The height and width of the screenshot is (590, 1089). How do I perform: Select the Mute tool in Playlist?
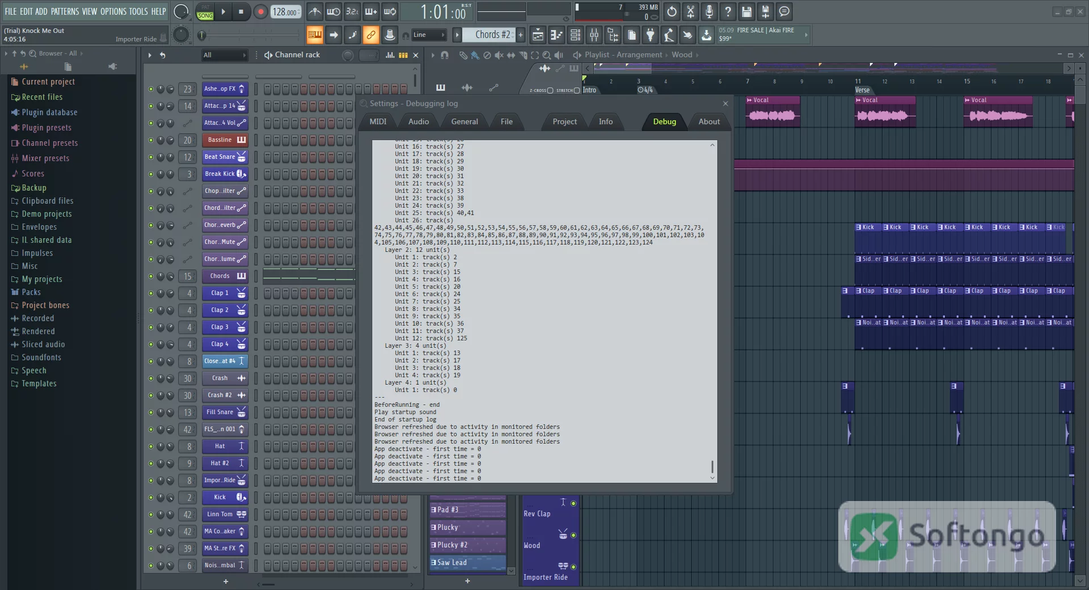click(x=499, y=55)
